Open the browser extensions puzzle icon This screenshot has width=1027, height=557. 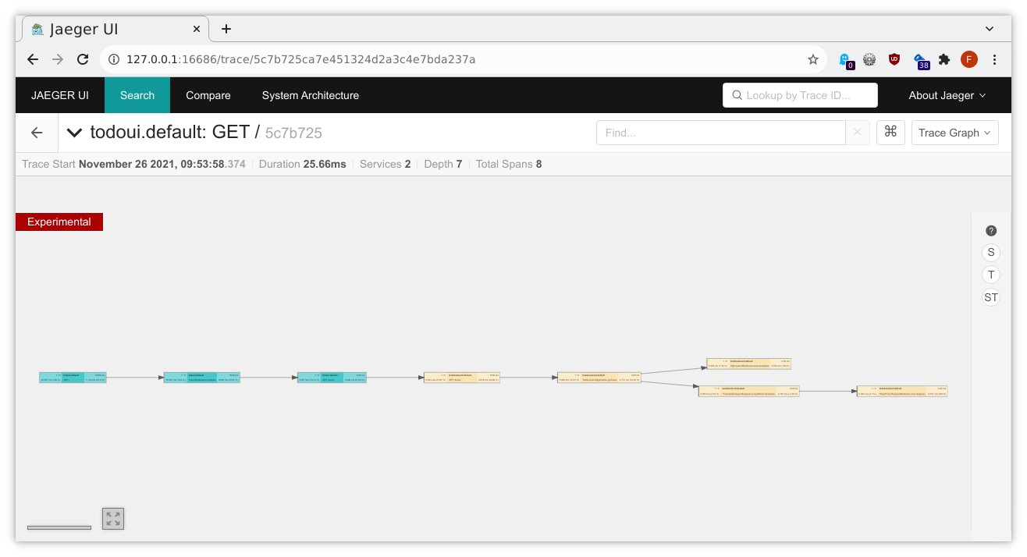click(944, 59)
